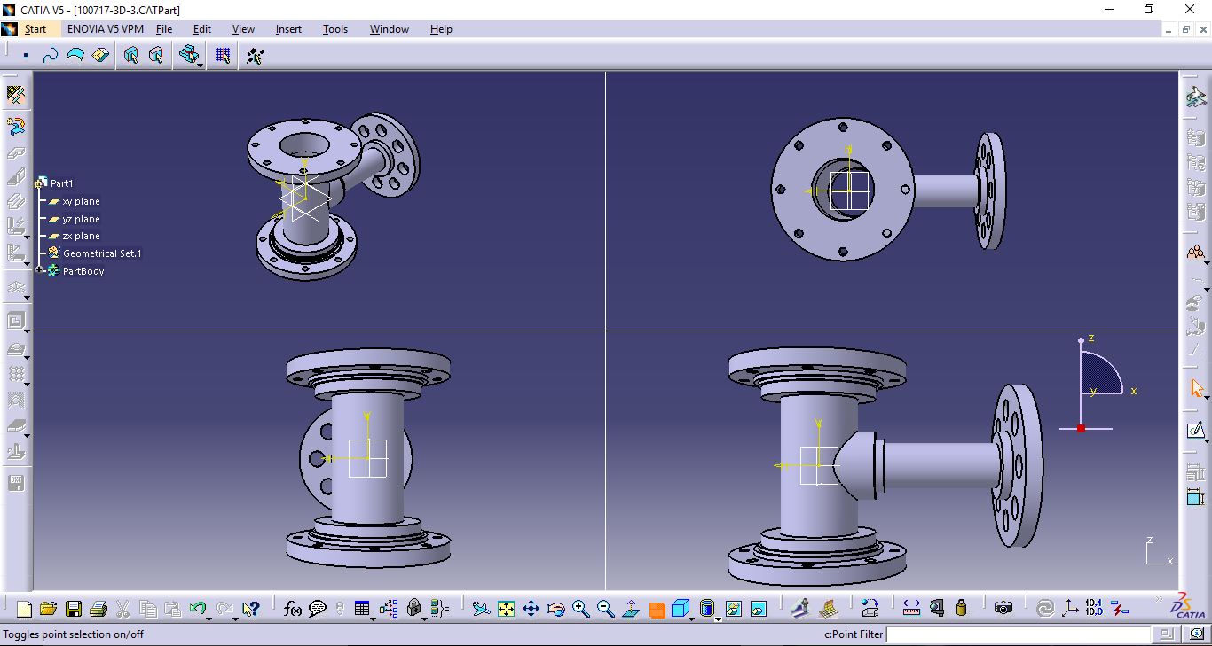
Task: Activate the Pan tool
Action: coord(531,609)
